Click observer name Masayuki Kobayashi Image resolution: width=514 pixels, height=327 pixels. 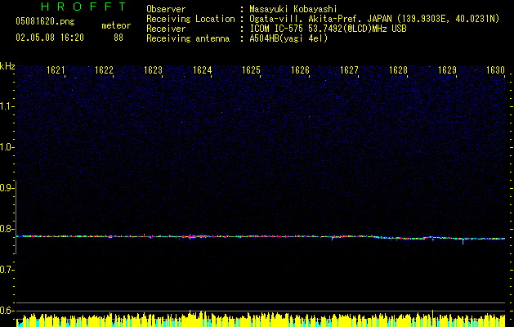[293, 9]
